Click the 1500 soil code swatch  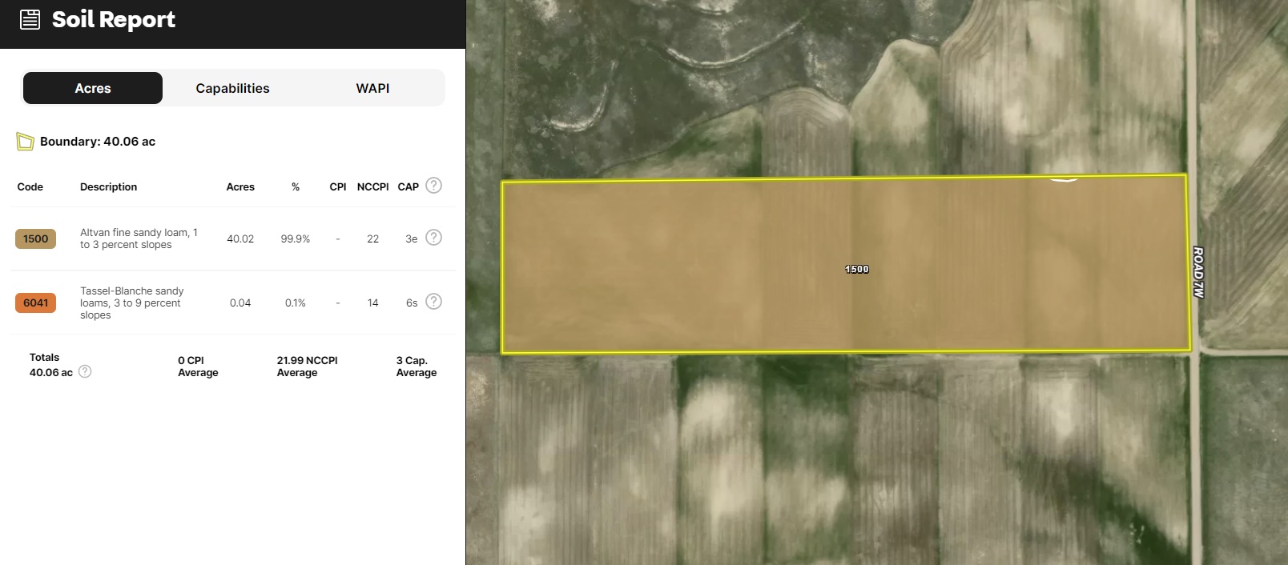[35, 238]
